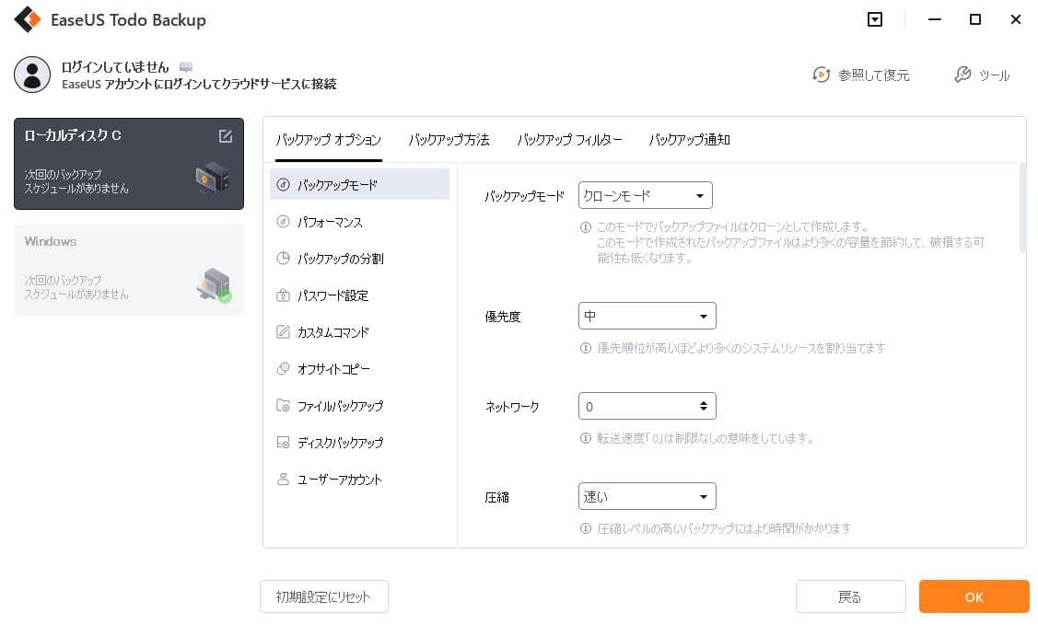Switch to the バックアップ フィルター tab
Screen dimensions: 1038x636
pos(569,140)
